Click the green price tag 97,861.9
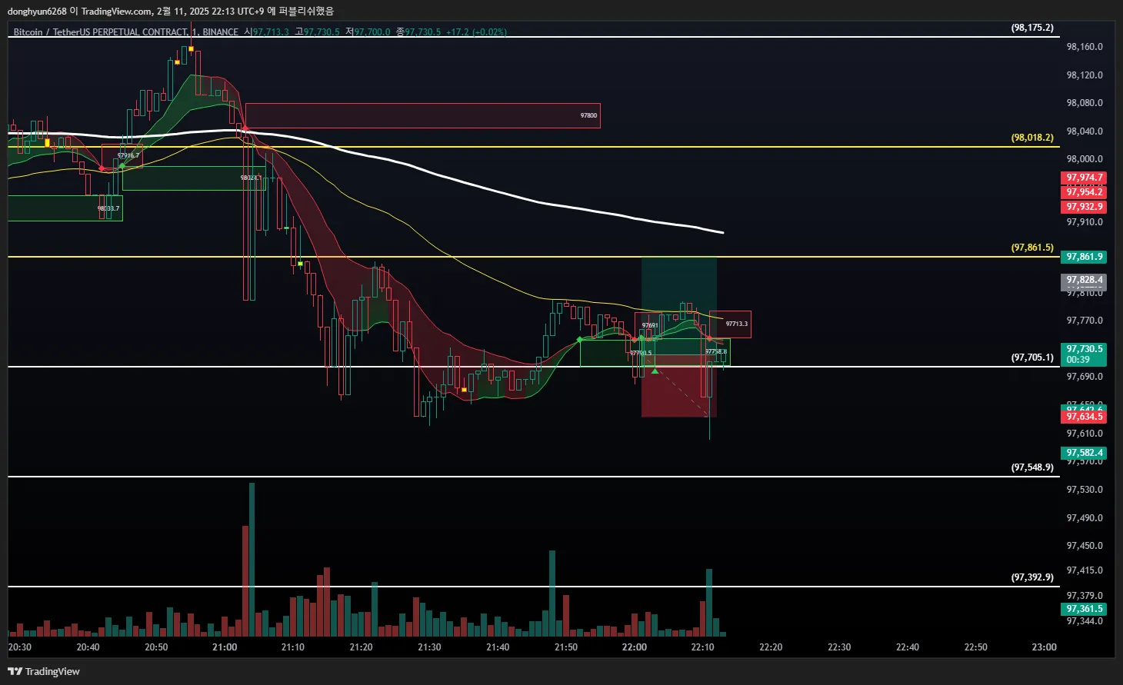 tap(1084, 257)
